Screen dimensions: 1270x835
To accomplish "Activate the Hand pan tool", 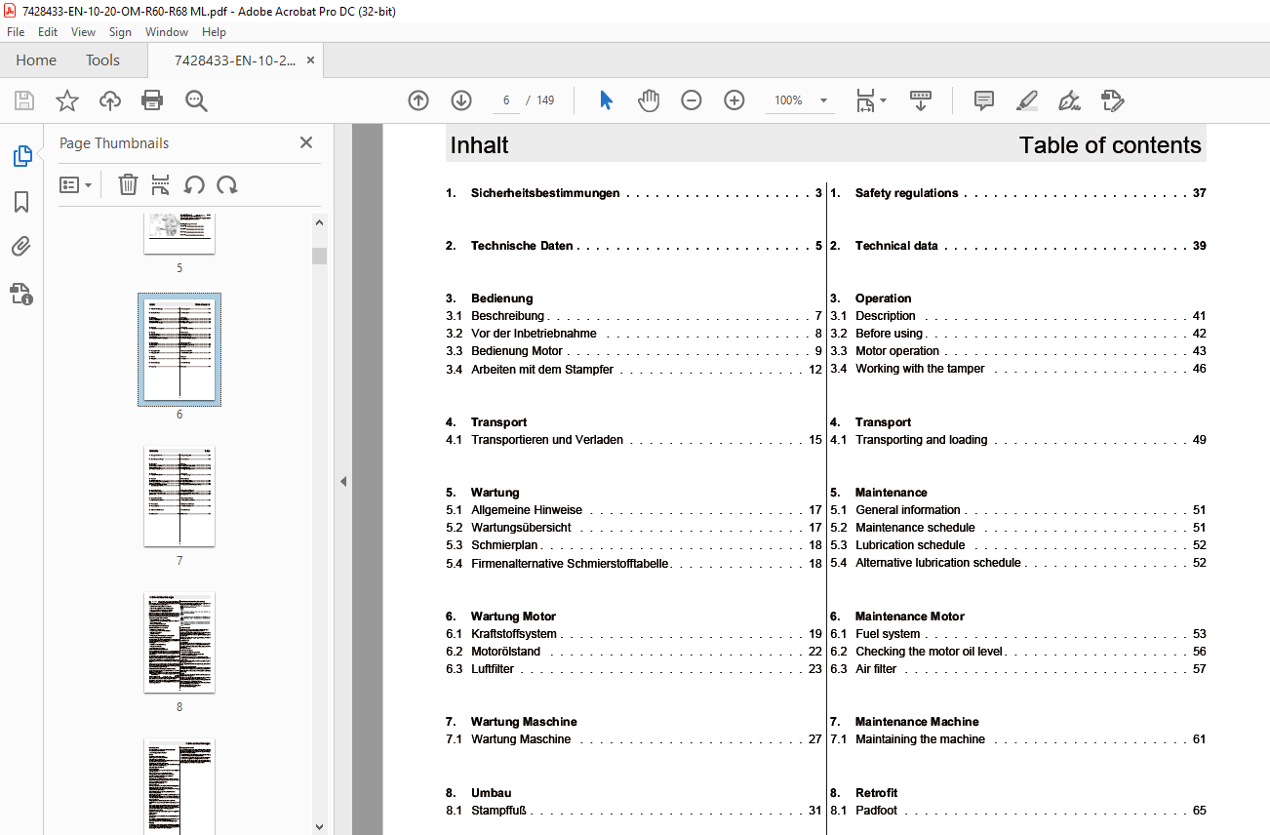I will pyautogui.click(x=649, y=100).
